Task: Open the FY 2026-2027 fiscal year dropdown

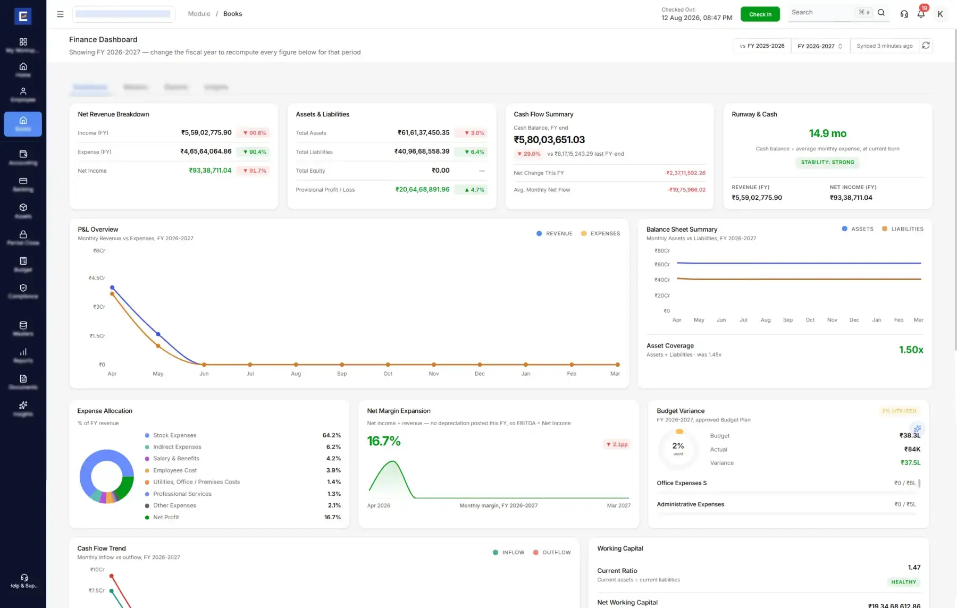Action: point(820,46)
